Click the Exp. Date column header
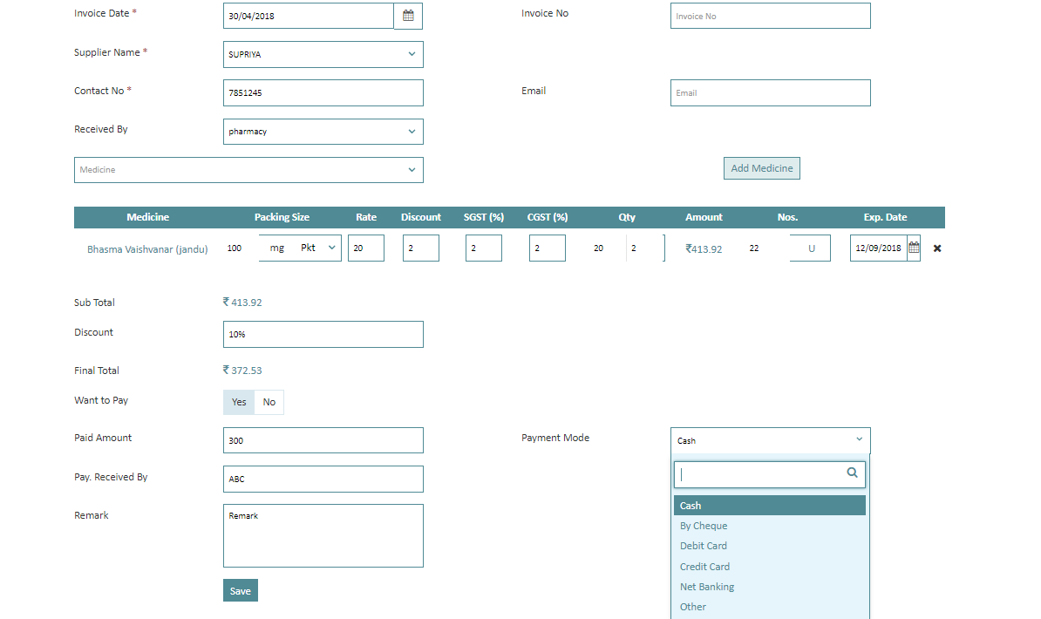The width and height of the screenshot is (1041, 619). click(885, 217)
